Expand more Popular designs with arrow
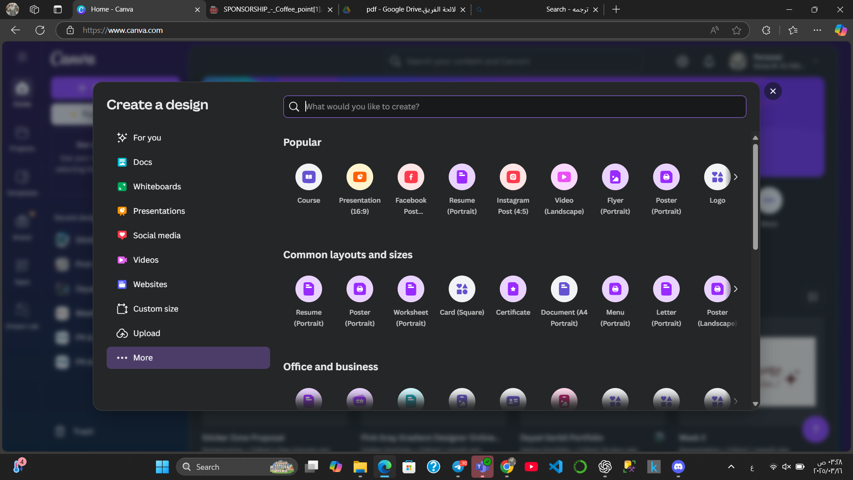The width and height of the screenshot is (853, 480). [736, 177]
